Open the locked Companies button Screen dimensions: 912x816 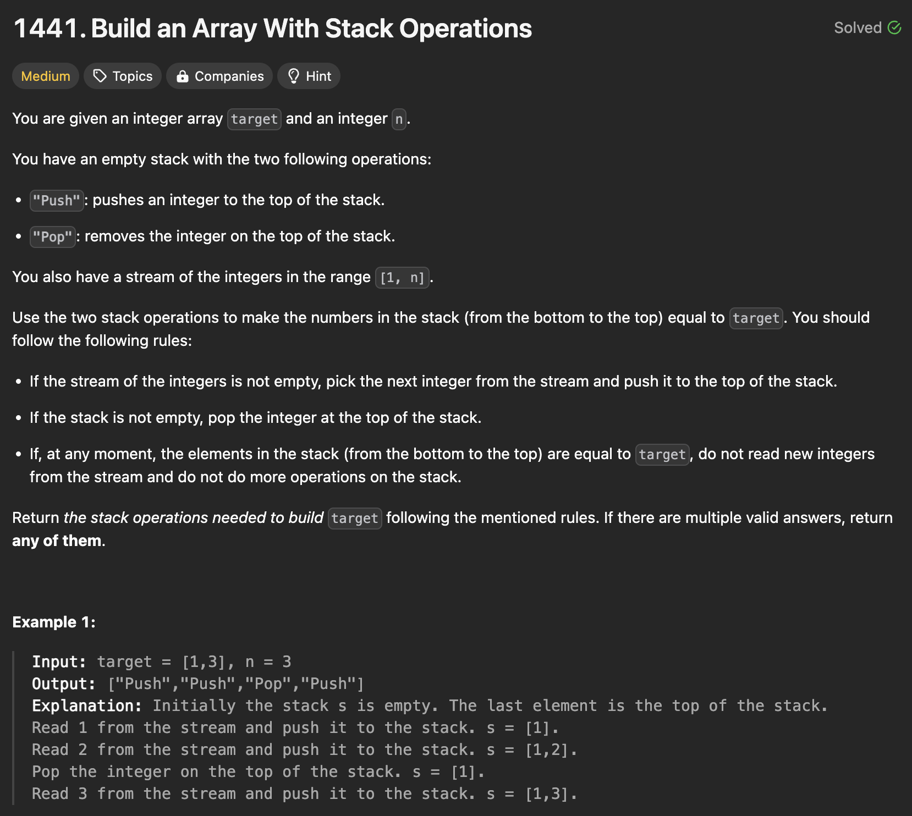point(219,76)
